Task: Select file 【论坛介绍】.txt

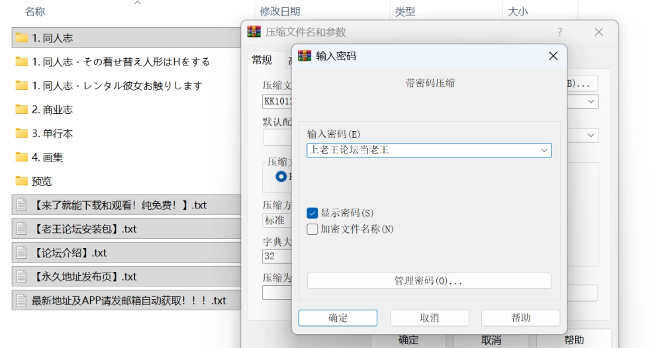Action: pyautogui.click(x=70, y=253)
